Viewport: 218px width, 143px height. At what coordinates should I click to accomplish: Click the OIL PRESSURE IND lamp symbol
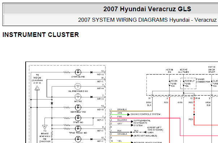click(78, 87)
